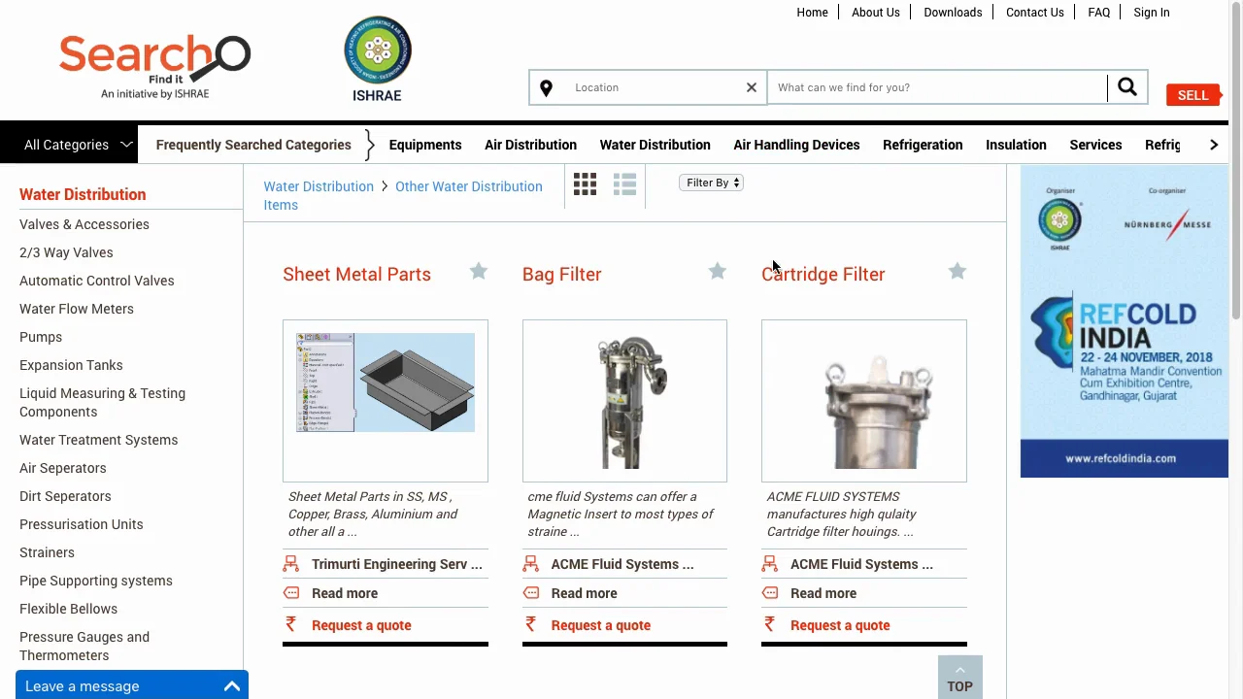Select Insulation category tab

(x=1016, y=145)
